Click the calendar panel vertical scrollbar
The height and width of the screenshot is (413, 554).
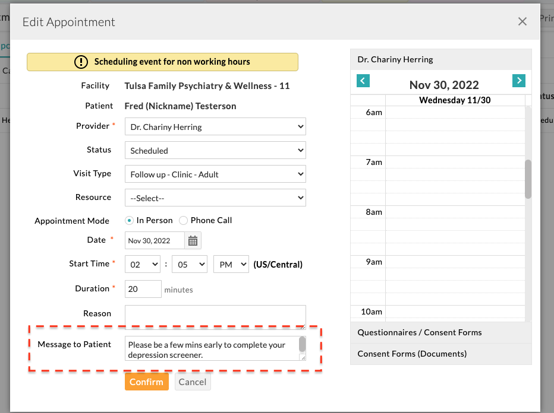click(528, 179)
